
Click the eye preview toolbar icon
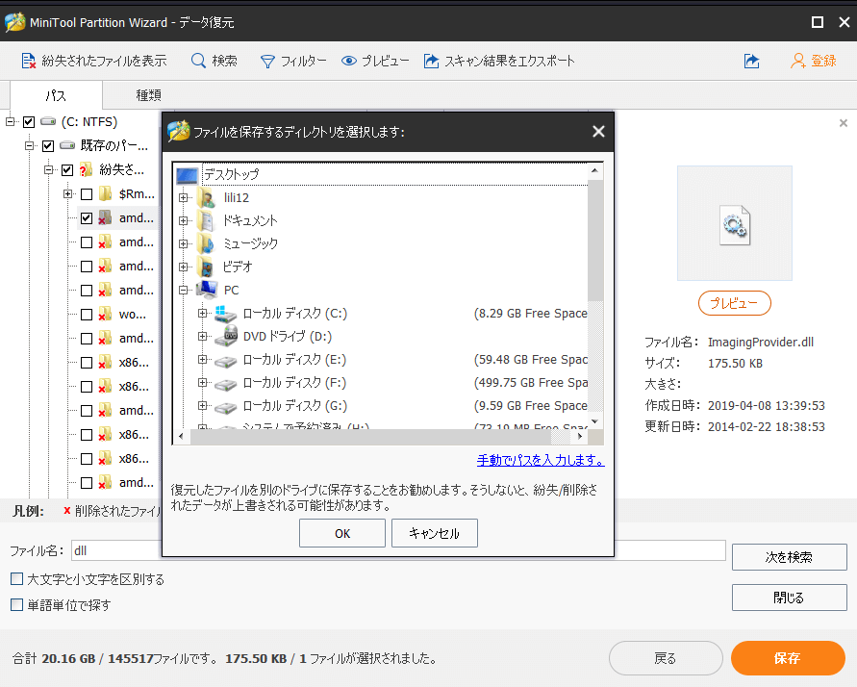coord(349,61)
